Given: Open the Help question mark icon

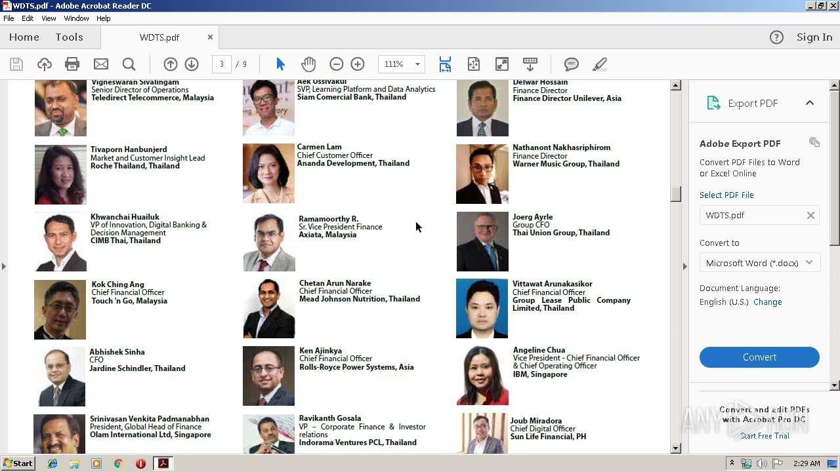Looking at the screenshot, I should 776,37.
